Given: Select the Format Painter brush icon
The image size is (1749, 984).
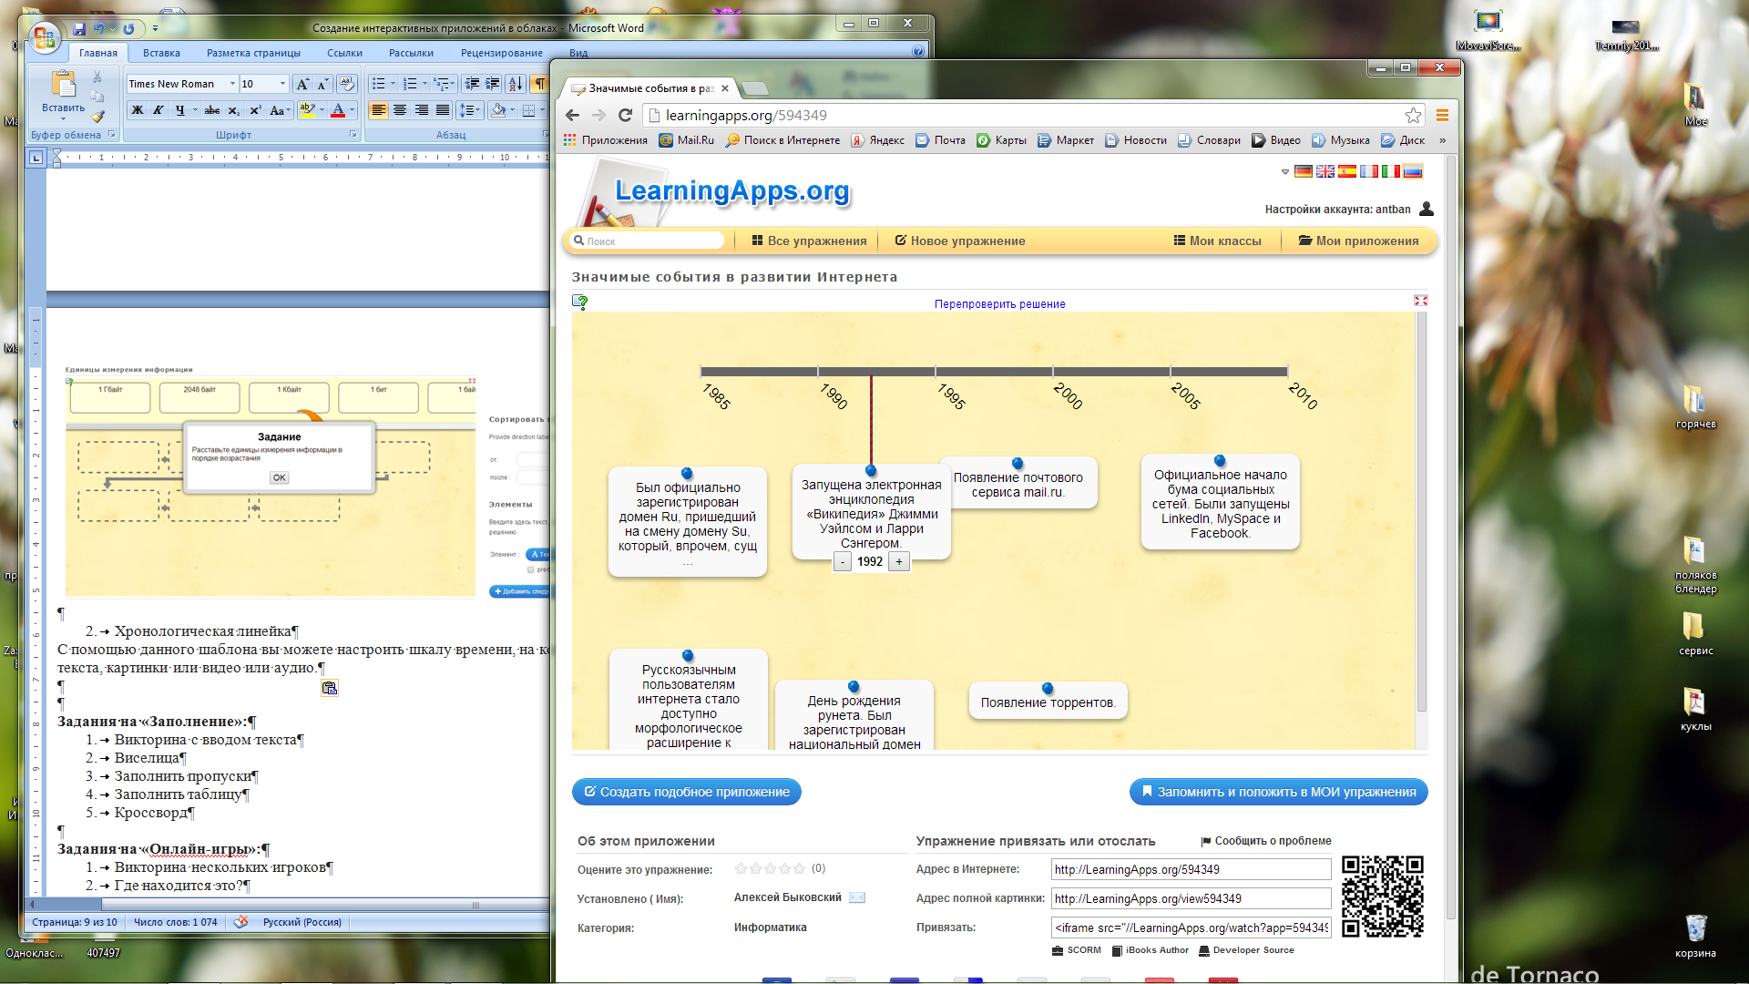Looking at the screenshot, I should (x=97, y=117).
